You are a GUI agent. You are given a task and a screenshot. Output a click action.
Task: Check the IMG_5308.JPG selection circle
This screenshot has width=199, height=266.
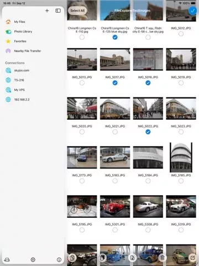pos(148,230)
